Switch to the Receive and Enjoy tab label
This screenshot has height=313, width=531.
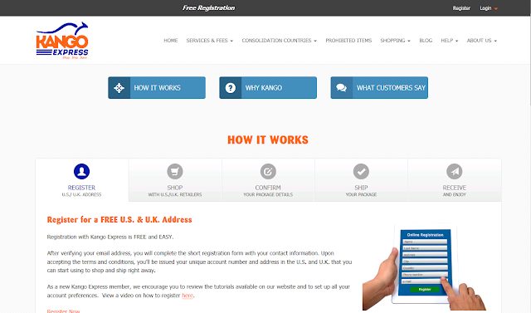(x=455, y=191)
